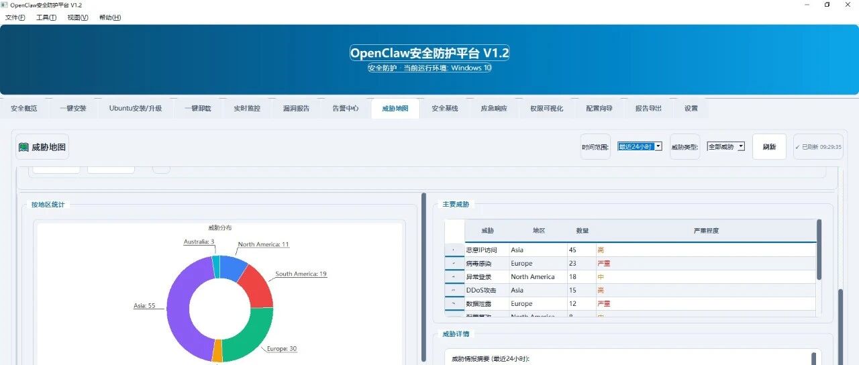Click the count 23 cell
Screen dimensions: 859x365
point(582,263)
